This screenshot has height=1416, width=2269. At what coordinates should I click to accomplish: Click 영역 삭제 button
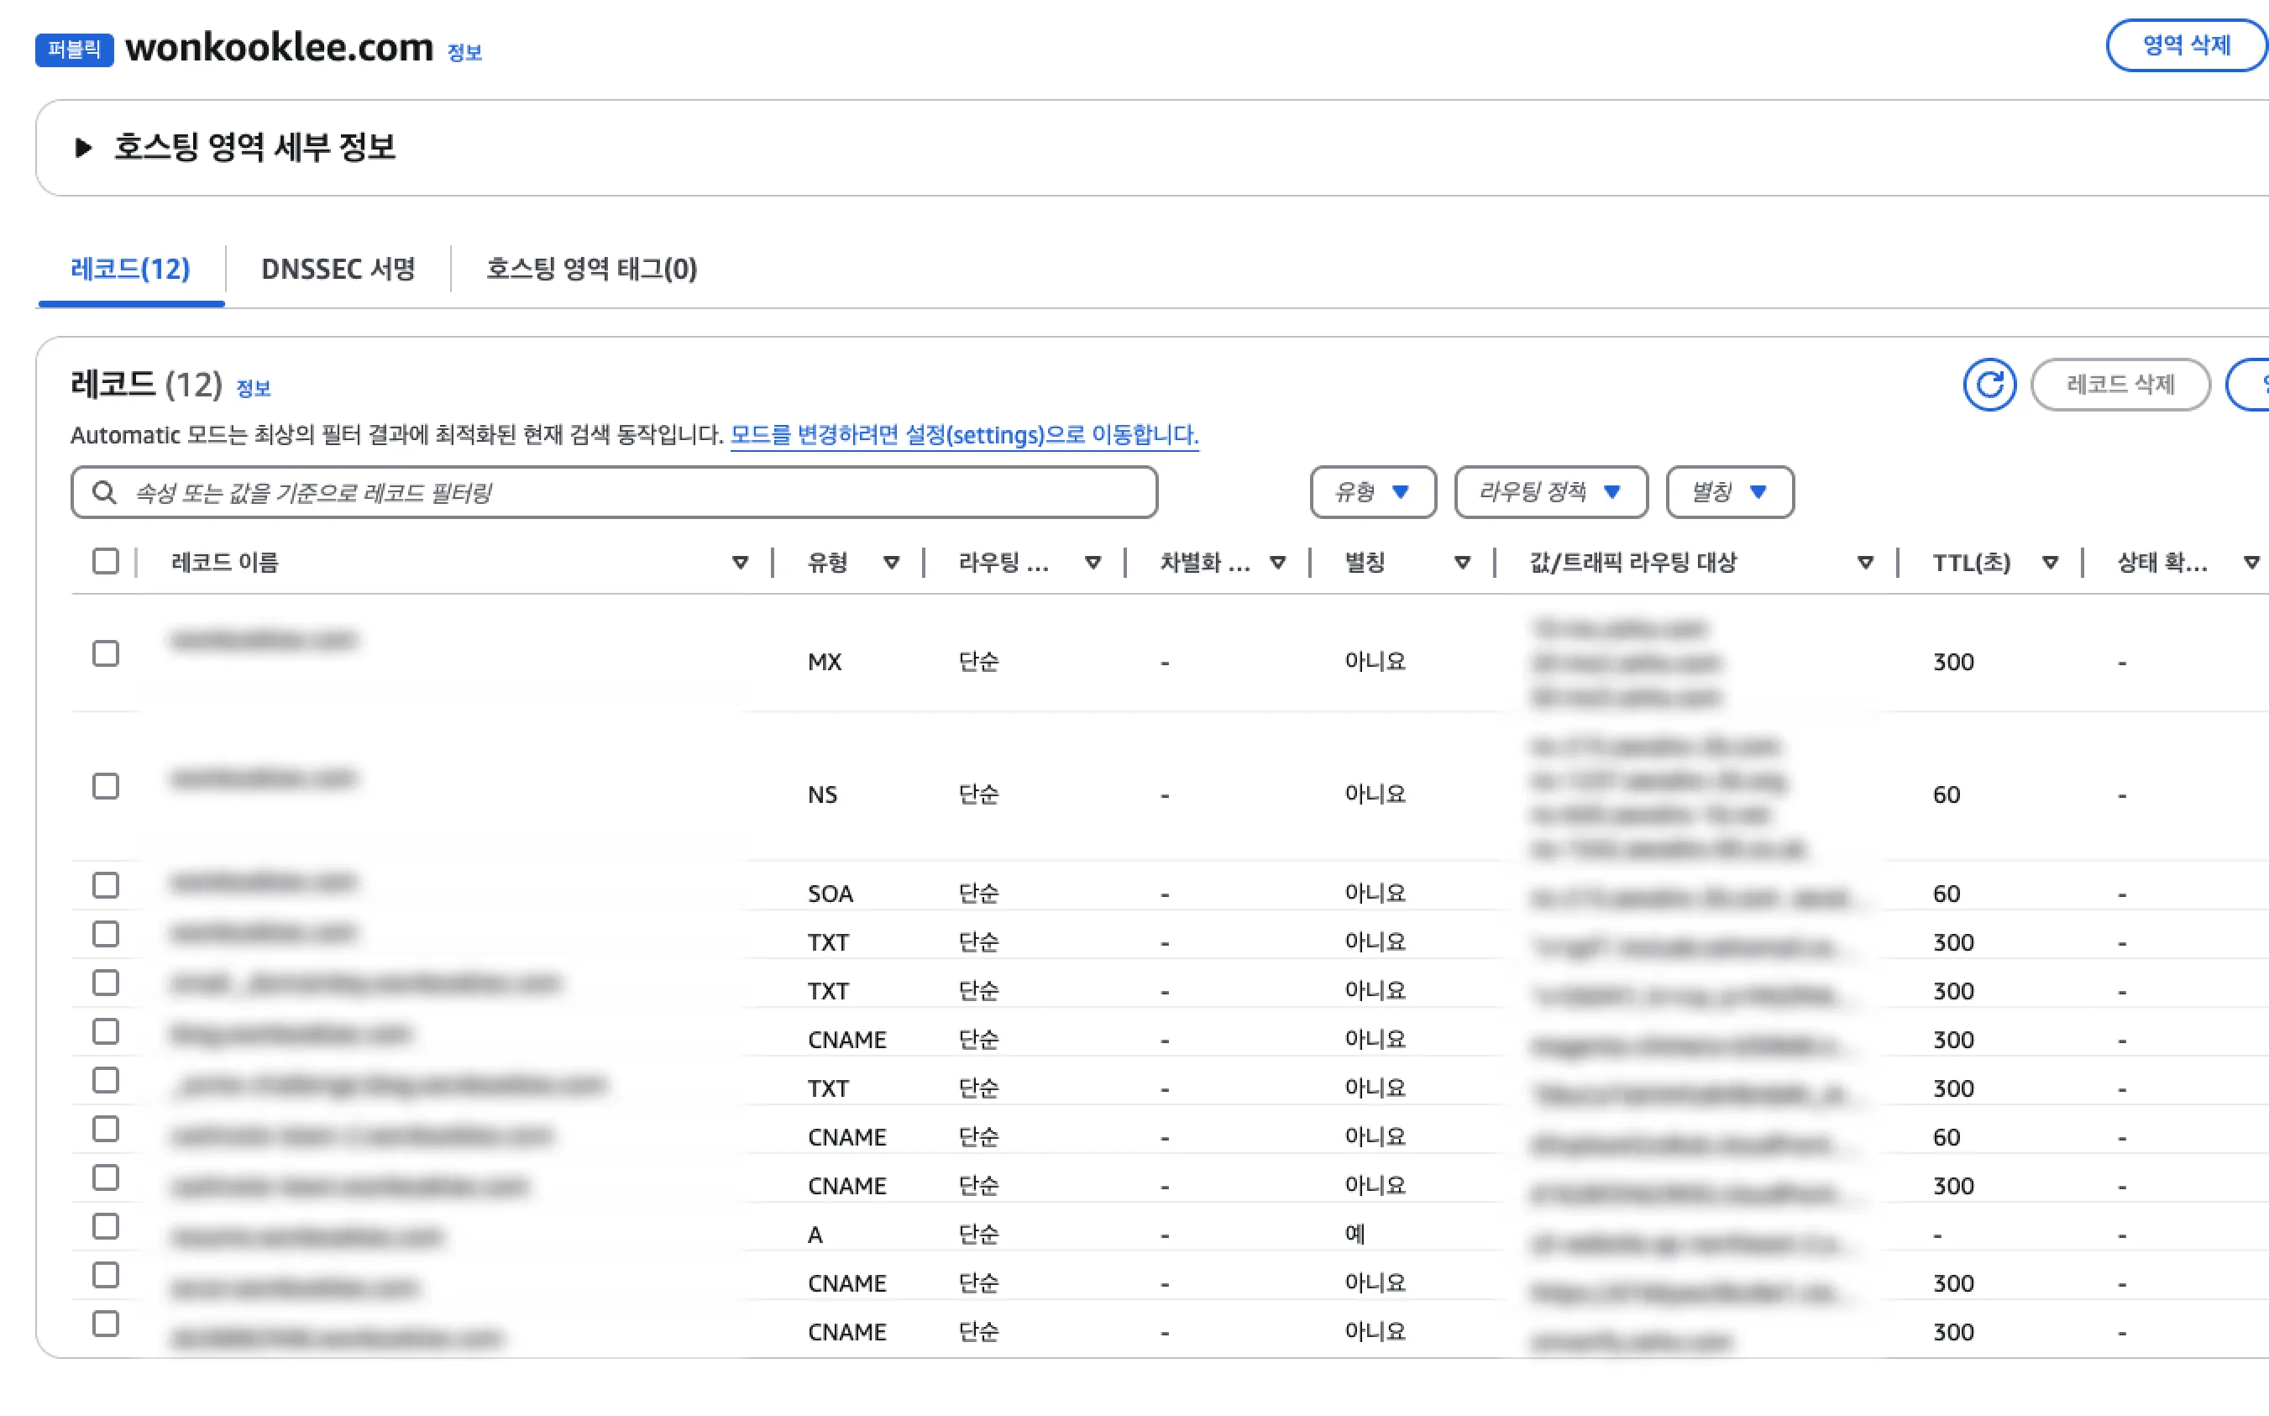[x=2187, y=45]
